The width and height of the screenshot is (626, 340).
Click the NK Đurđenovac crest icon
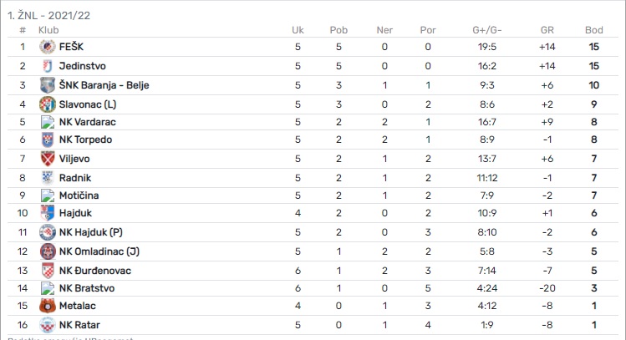[47, 269]
